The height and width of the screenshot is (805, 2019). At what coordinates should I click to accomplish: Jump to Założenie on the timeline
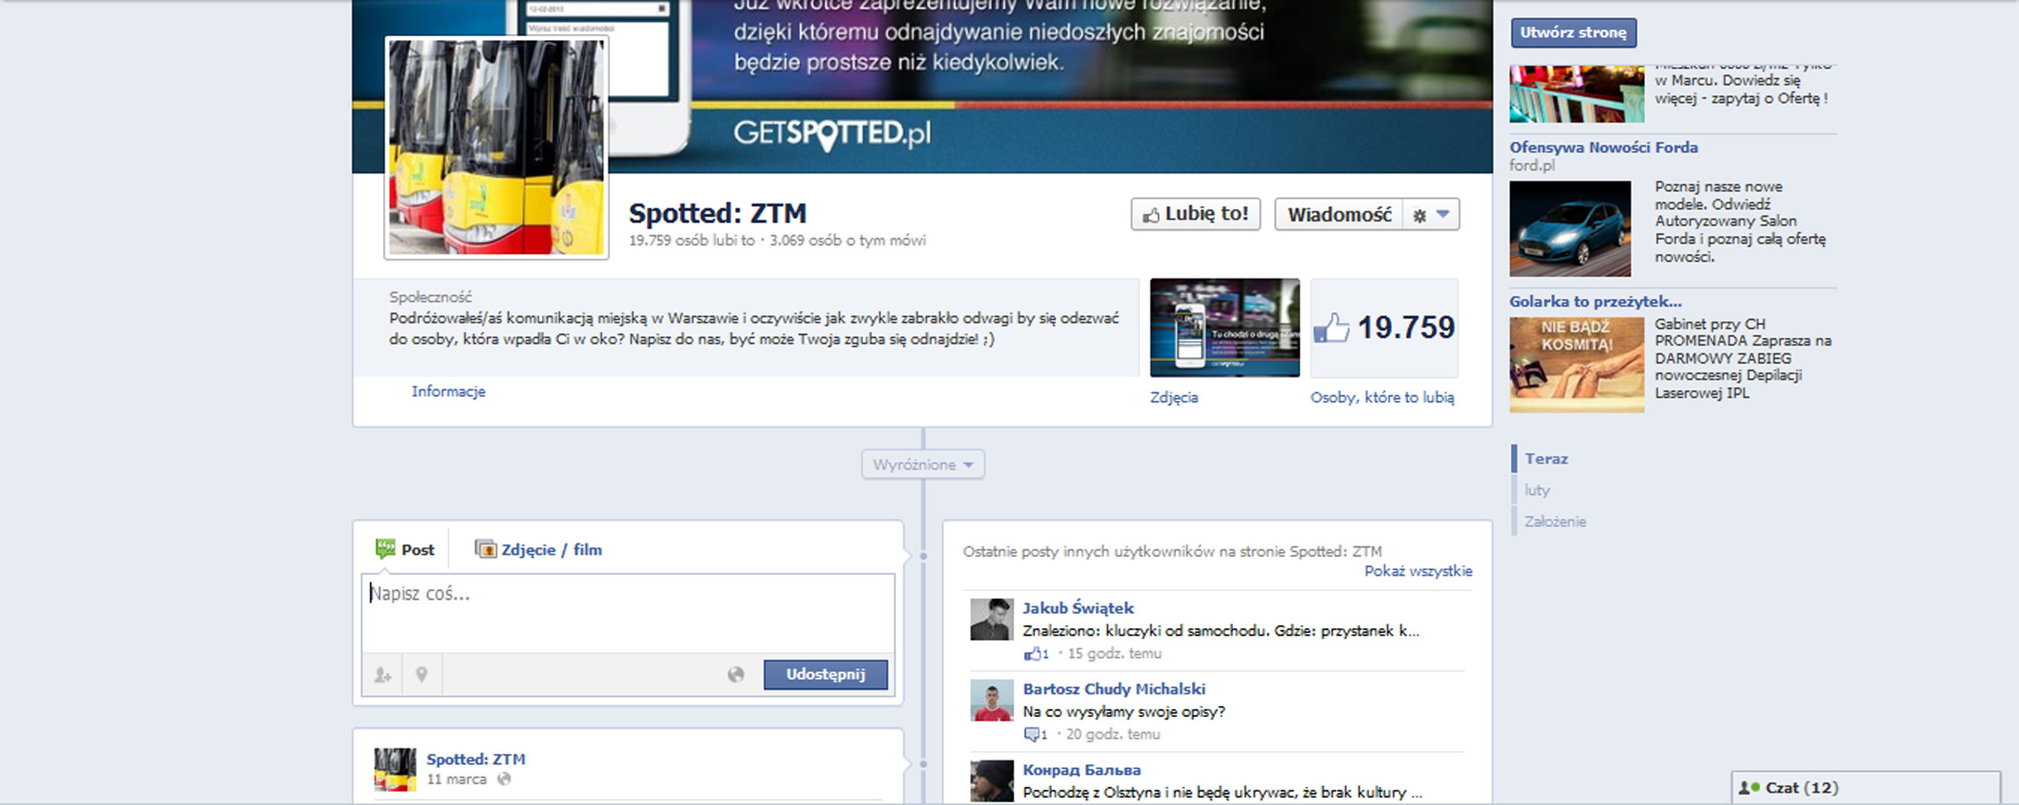click(1555, 521)
